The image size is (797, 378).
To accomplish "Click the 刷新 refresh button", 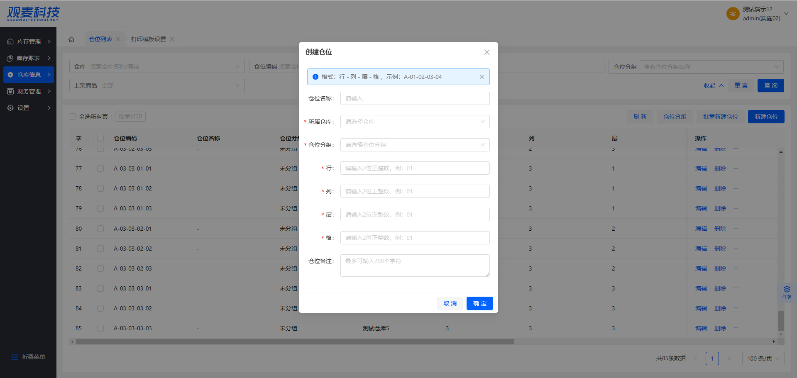I will pos(640,117).
